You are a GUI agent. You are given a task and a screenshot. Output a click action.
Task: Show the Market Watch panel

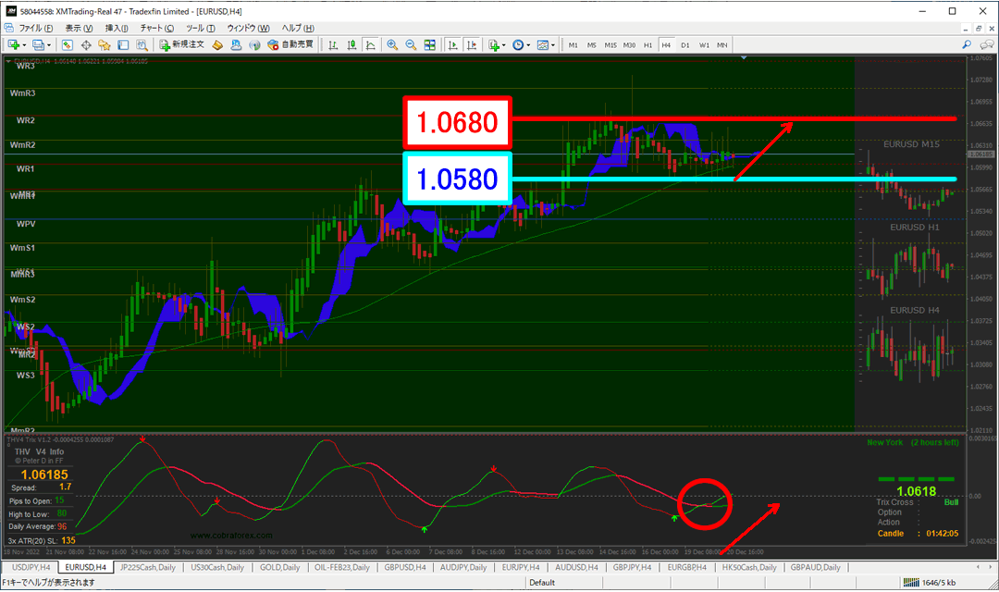click(67, 44)
